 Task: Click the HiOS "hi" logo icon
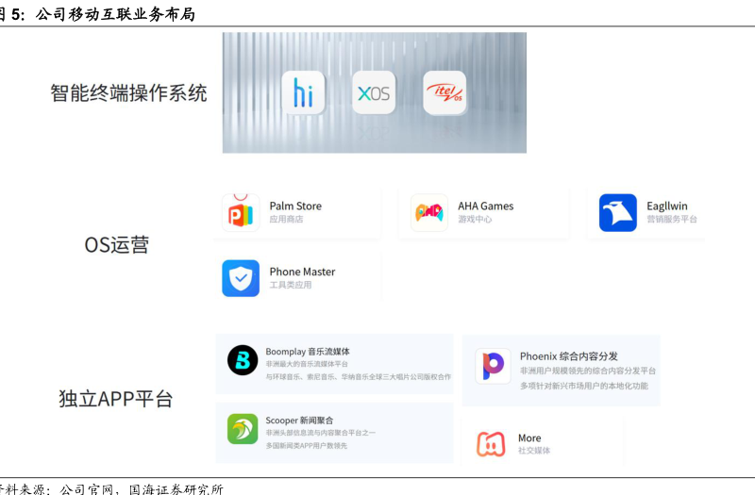point(303,93)
